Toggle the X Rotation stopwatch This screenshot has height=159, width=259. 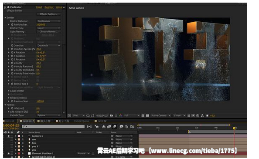click(12, 52)
